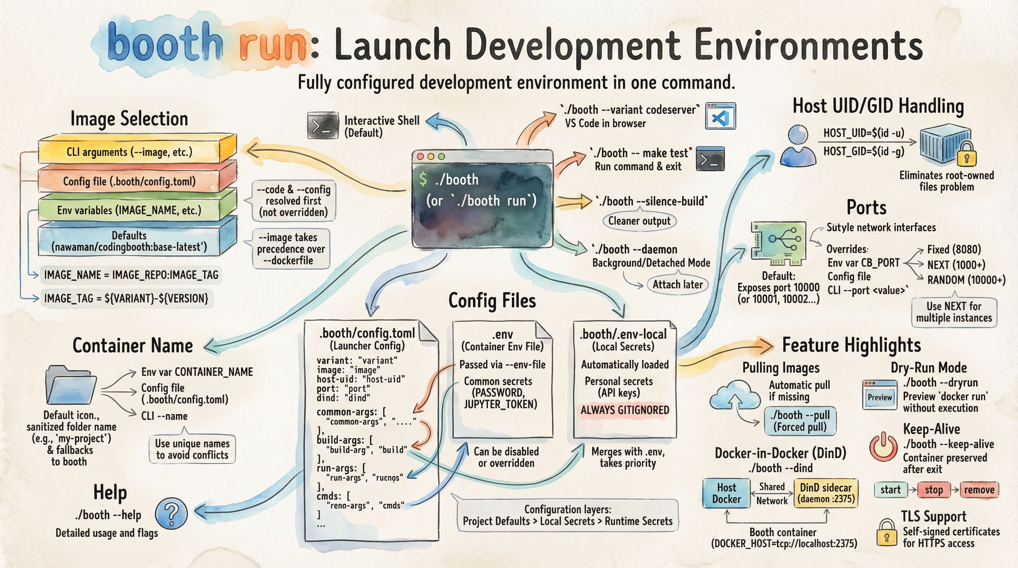Viewport: 1018px width, 568px height.
Task: Click the './booth --daemon' command
Action: click(634, 249)
